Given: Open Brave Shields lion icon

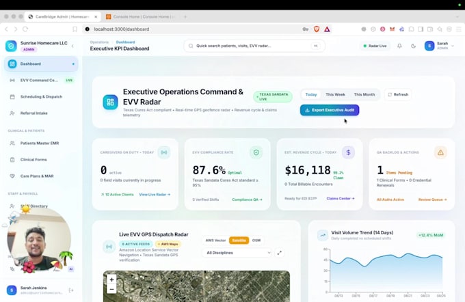Looking at the screenshot, I should (317, 29).
